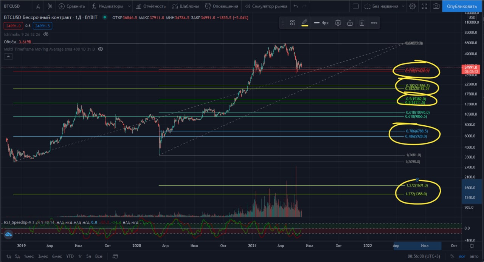Select the 1(3681.0) Fibonacci level label

tap(413, 155)
